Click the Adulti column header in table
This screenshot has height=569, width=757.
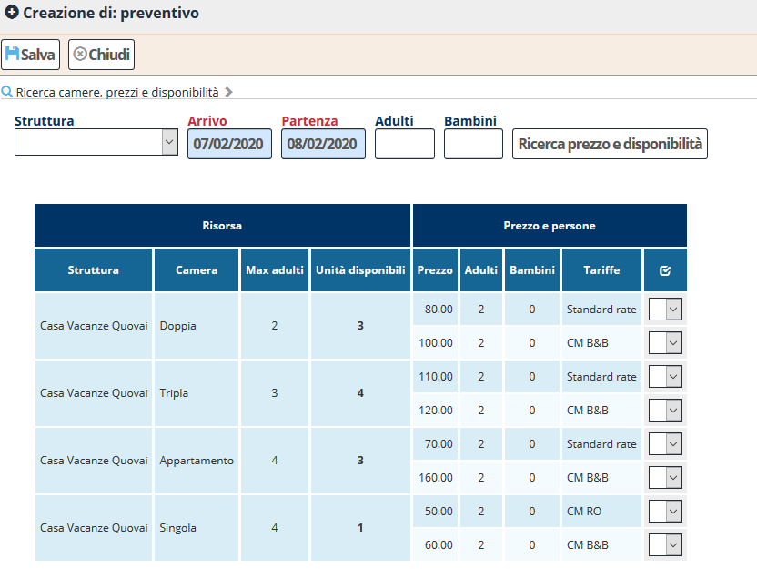coord(480,270)
